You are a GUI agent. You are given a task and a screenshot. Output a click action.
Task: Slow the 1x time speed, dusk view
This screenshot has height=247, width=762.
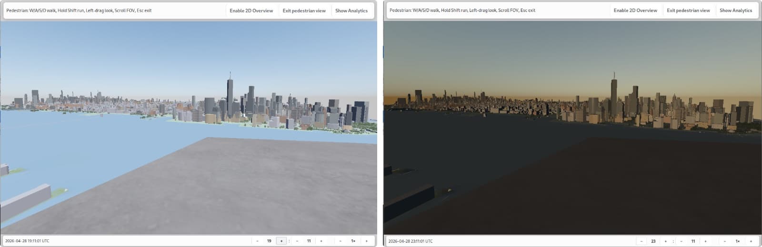click(724, 241)
